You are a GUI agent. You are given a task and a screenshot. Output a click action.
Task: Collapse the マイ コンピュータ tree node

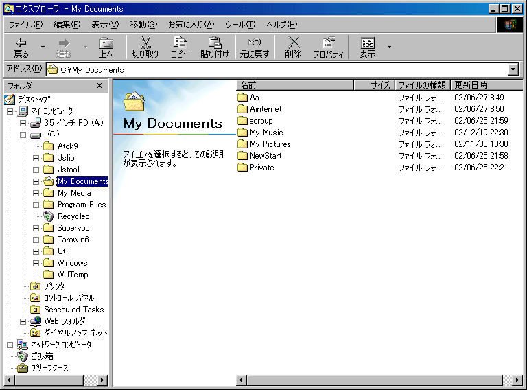click(x=10, y=111)
